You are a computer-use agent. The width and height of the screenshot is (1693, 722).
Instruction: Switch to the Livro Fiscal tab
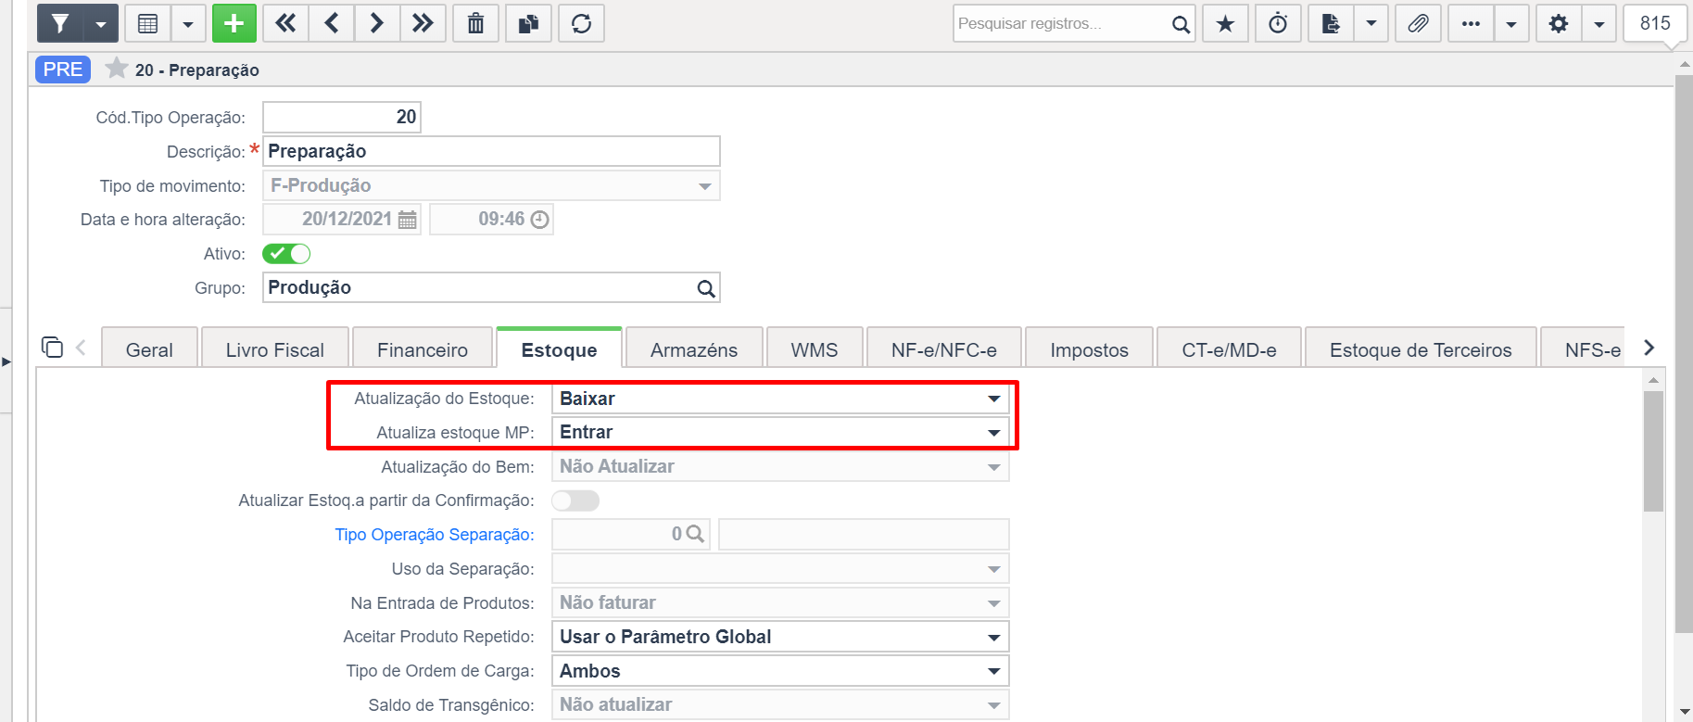click(x=275, y=350)
